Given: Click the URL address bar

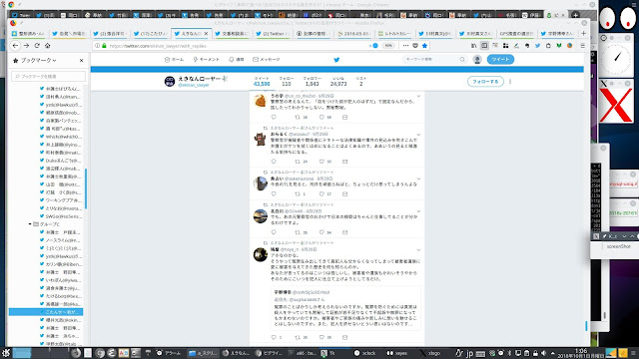Looking at the screenshot, I should pos(237,46).
